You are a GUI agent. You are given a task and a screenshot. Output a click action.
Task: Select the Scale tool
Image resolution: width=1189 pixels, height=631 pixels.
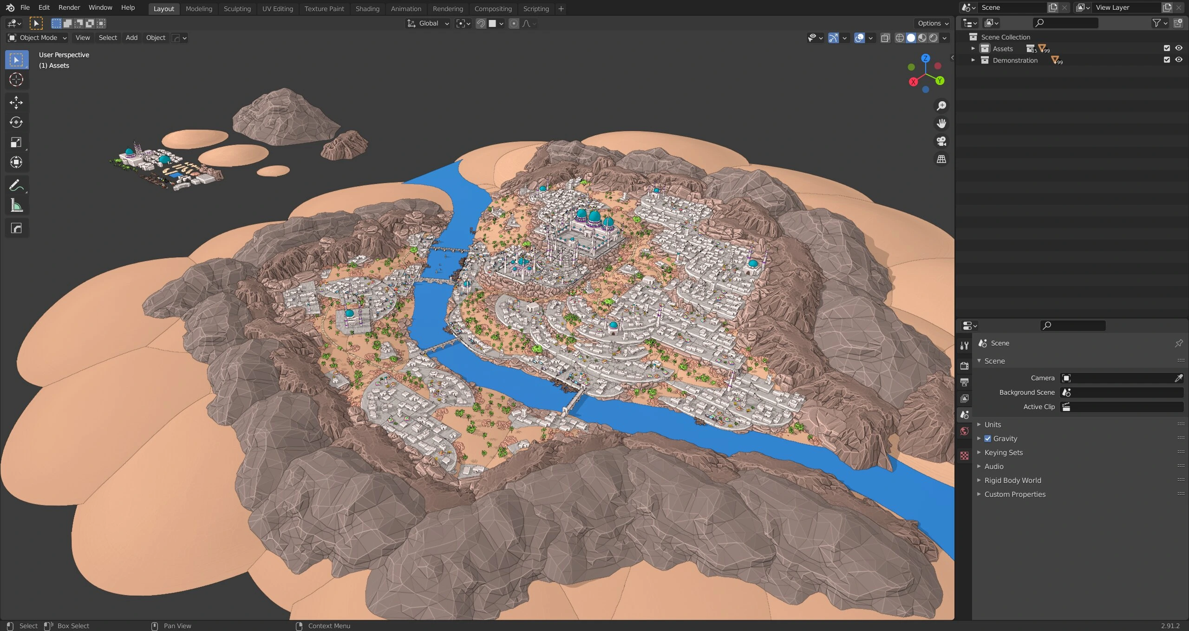[16, 142]
